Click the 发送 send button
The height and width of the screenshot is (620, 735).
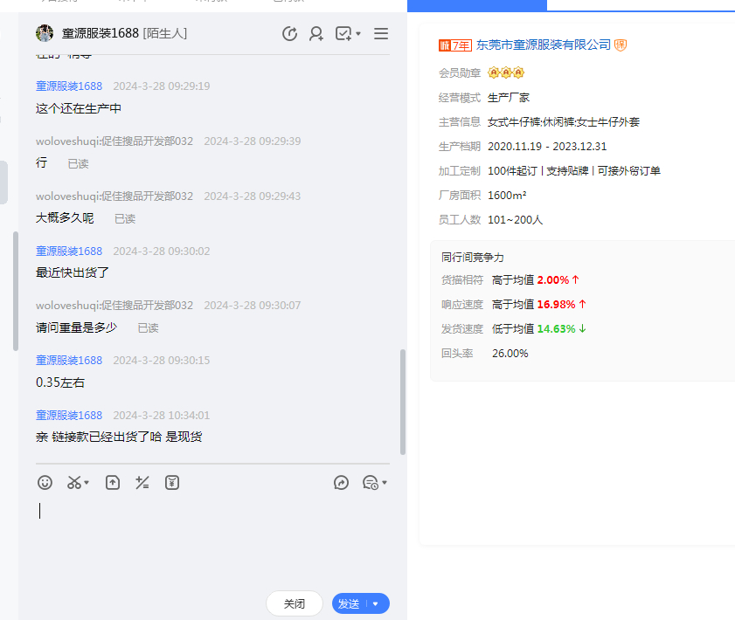click(x=349, y=603)
